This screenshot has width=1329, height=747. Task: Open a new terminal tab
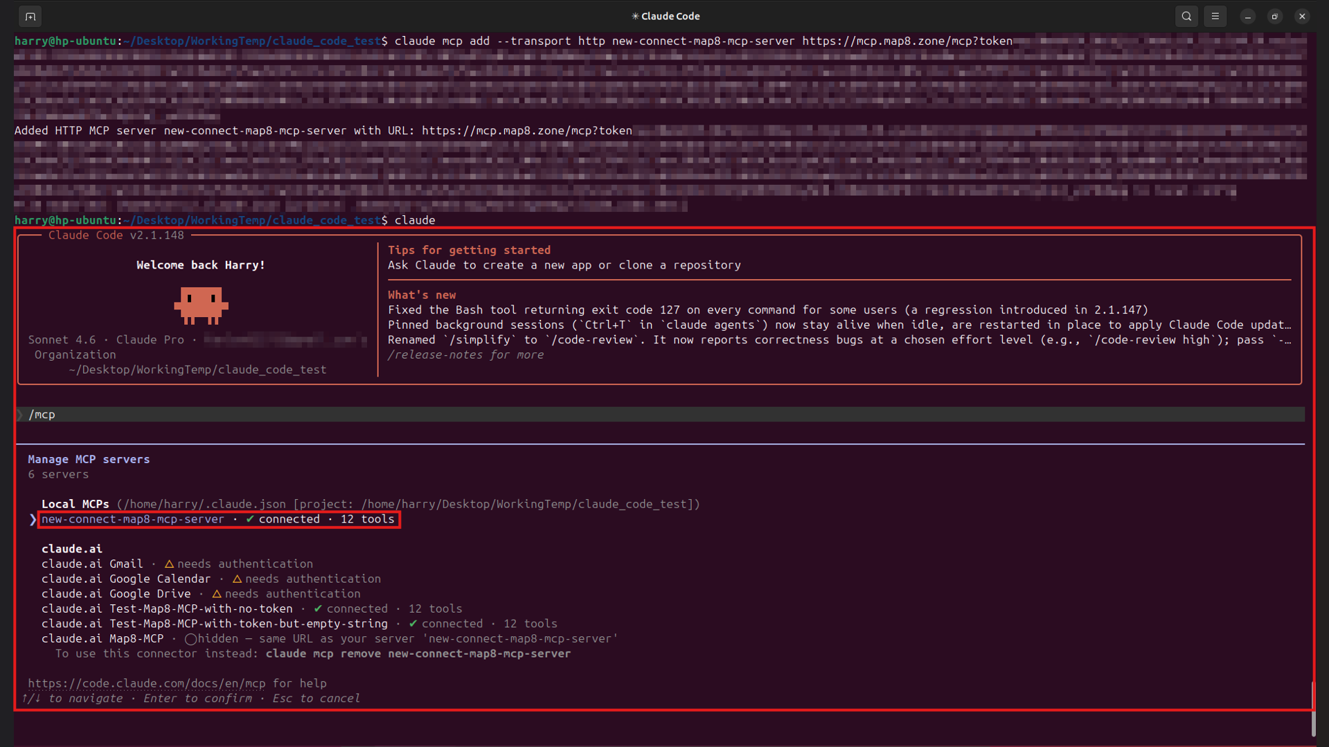pyautogui.click(x=30, y=16)
